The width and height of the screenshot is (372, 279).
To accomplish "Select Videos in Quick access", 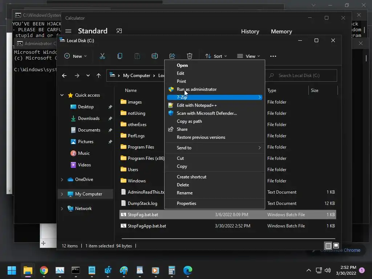I will [x=84, y=165].
